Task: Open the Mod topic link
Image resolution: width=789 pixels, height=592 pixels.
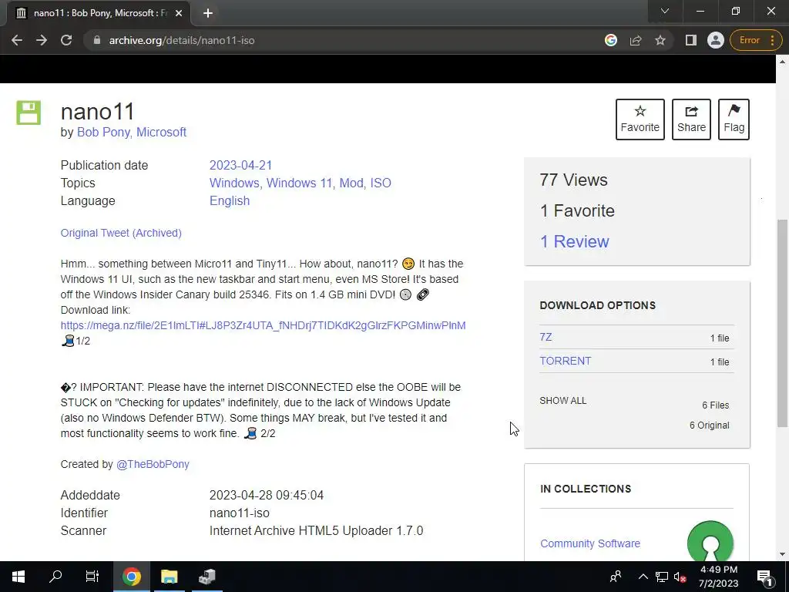Action: (351, 183)
